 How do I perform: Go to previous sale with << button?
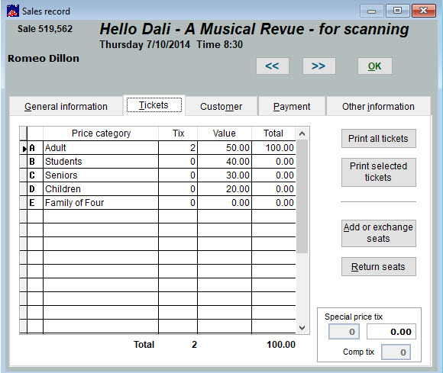[x=273, y=66]
